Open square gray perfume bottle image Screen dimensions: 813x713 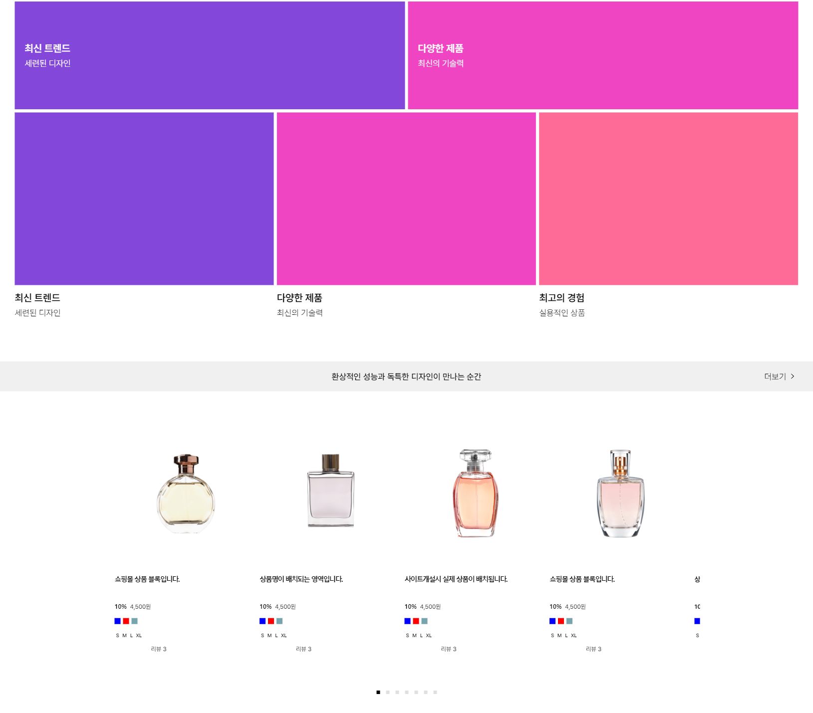(x=330, y=490)
